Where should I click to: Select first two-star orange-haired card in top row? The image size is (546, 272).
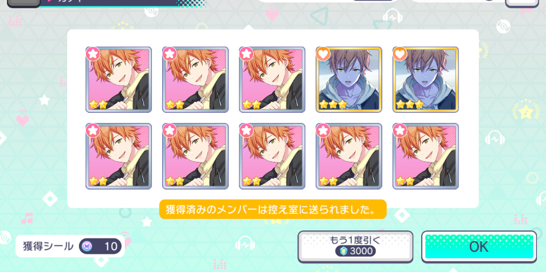click(119, 80)
